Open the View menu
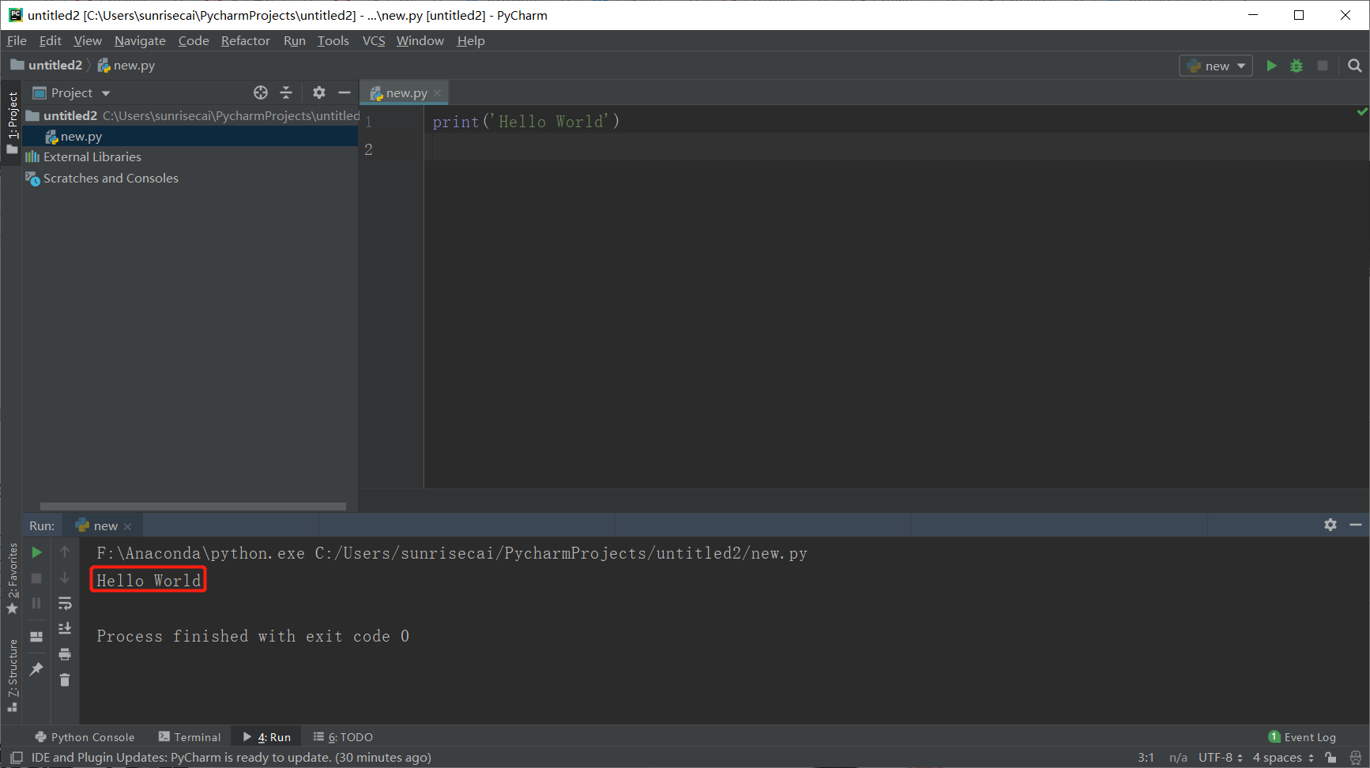1370x768 pixels. (x=88, y=41)
